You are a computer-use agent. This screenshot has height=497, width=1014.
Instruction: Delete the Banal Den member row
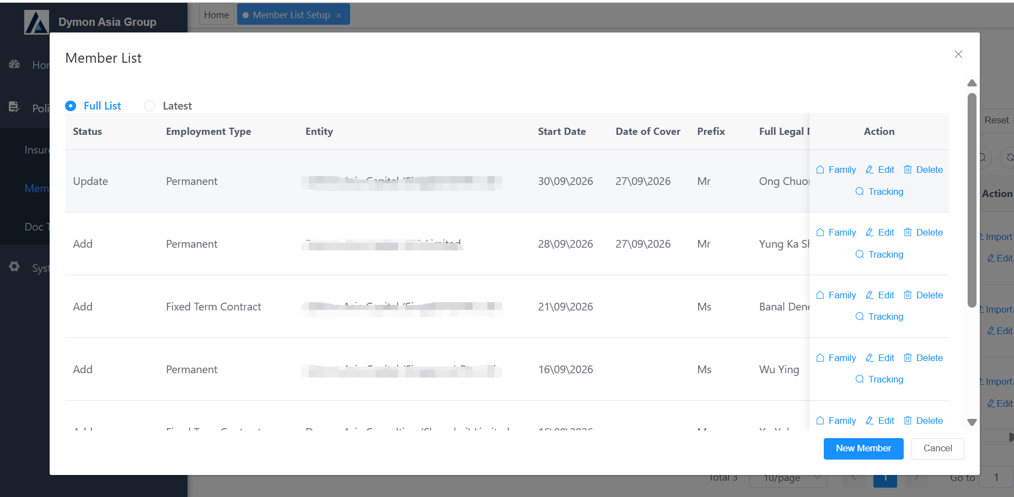coord(924,295)
